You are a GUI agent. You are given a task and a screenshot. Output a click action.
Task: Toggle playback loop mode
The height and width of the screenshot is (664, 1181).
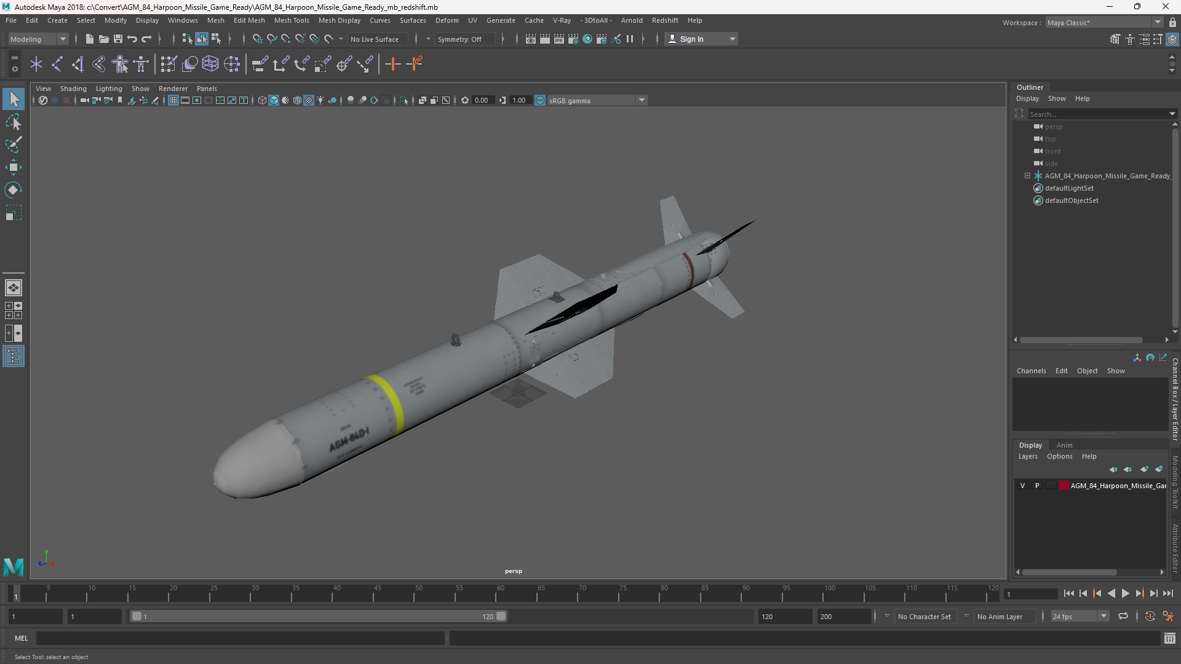click(1123, 616)
